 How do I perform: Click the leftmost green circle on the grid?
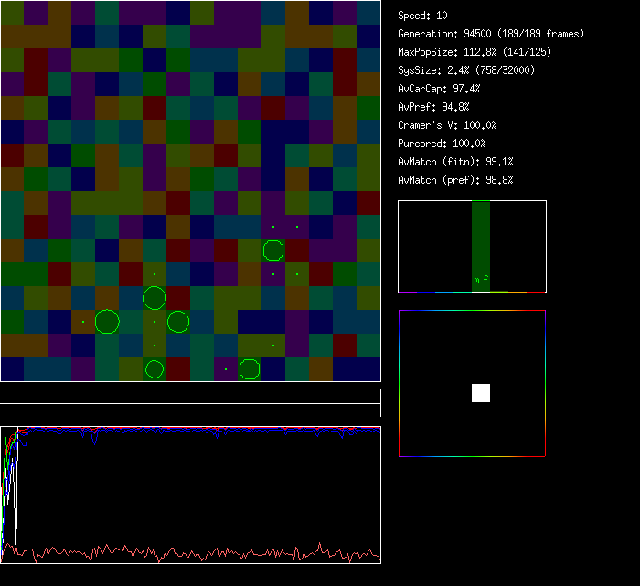[x=107, y=322]
